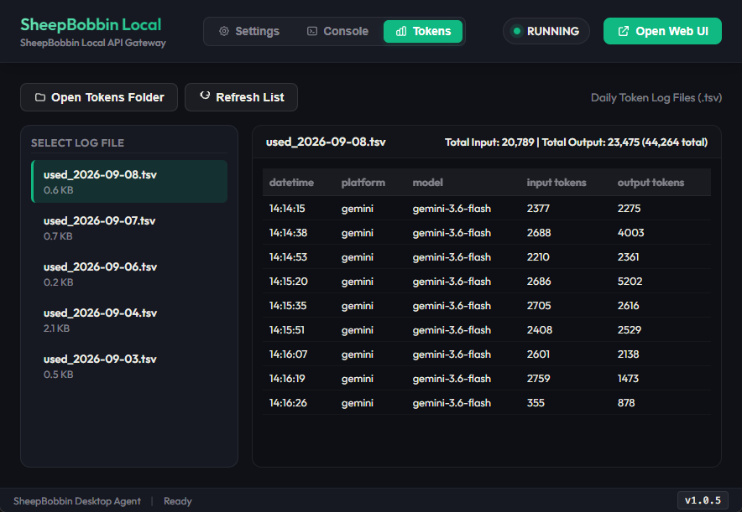
Task: Click the green RUNNING status dot
Action: click(x=517, y=31)
